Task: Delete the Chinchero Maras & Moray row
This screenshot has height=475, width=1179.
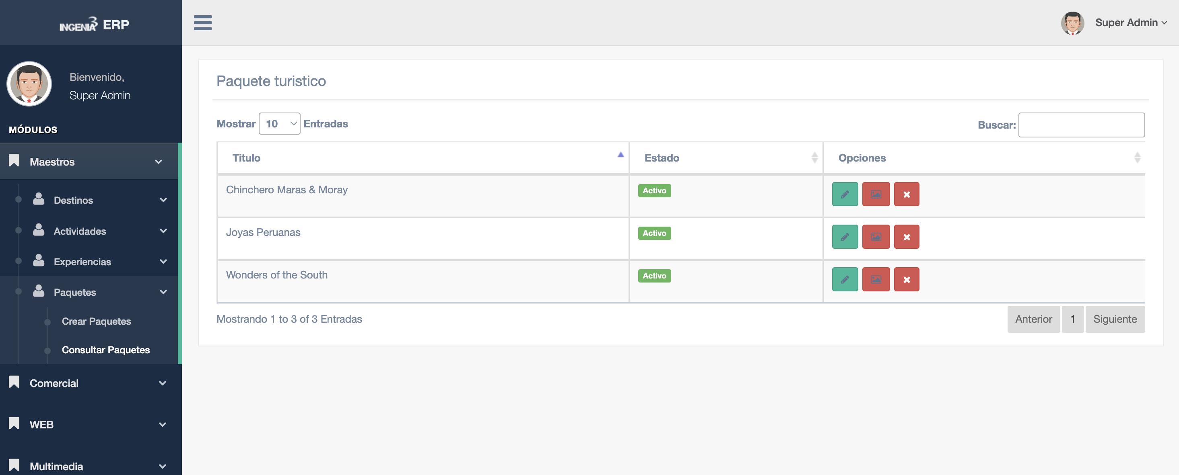Action: (906, 194)
